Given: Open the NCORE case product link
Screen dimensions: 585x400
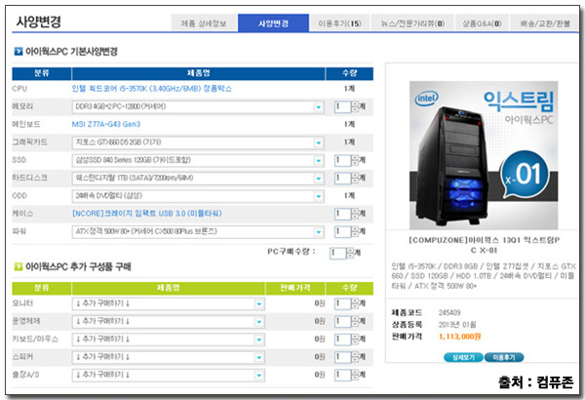Looking at the screenshot, I should (x=146, y=214).
